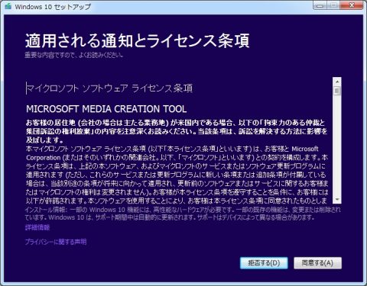
Task: Click license paragraph starting with 本マイクロソフト
Action: click(x=177, y=175)
